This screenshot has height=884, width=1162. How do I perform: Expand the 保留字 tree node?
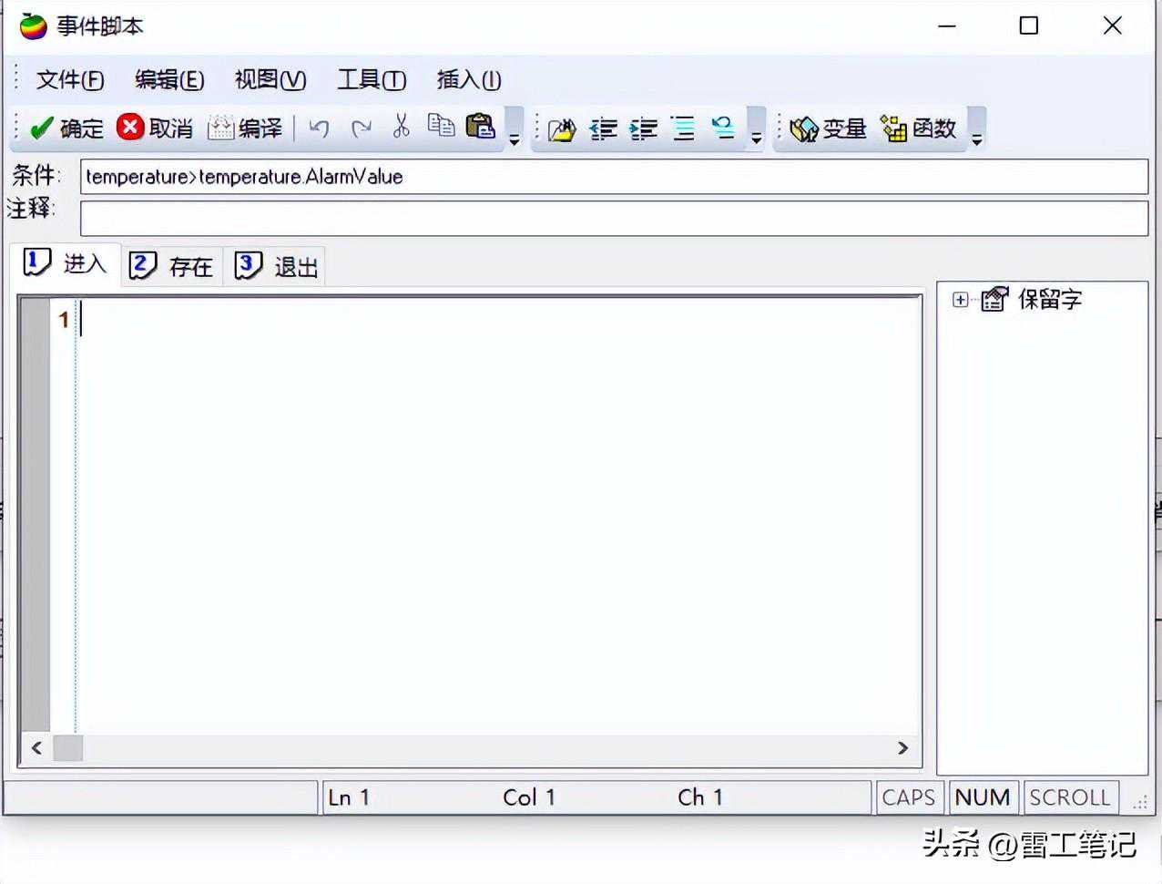coord(960,300)
